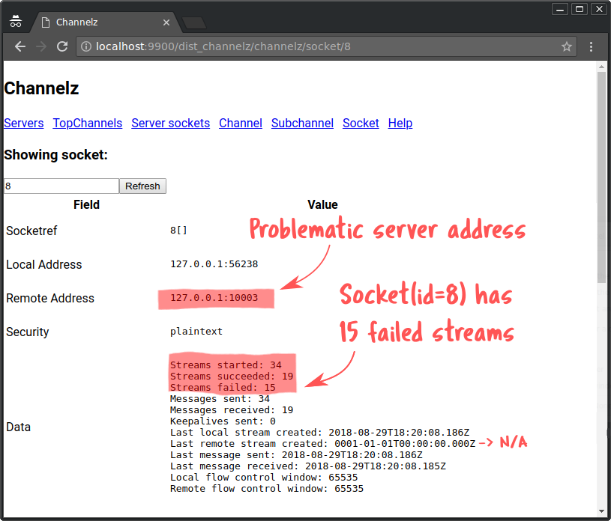The height and width of the screenshot is (521, 611).
Task: Close the Channelz tab
Action: click(165, 23)
